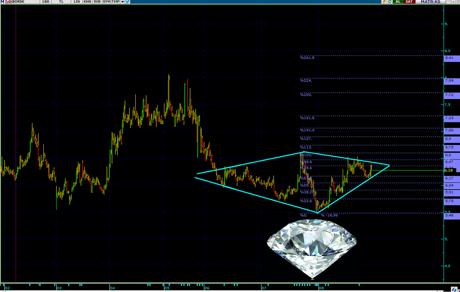Click the %141,4 Fibonacci level text
The image size is (460, 292).
(307, 131)
